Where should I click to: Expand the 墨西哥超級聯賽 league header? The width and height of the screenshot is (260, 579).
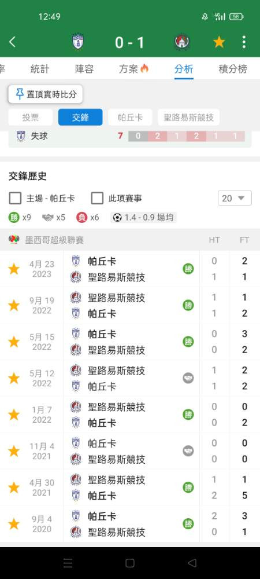[130, 240]
